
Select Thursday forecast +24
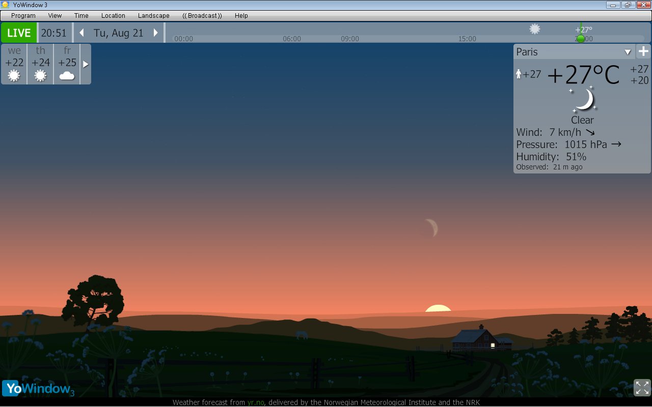(41, 63)
